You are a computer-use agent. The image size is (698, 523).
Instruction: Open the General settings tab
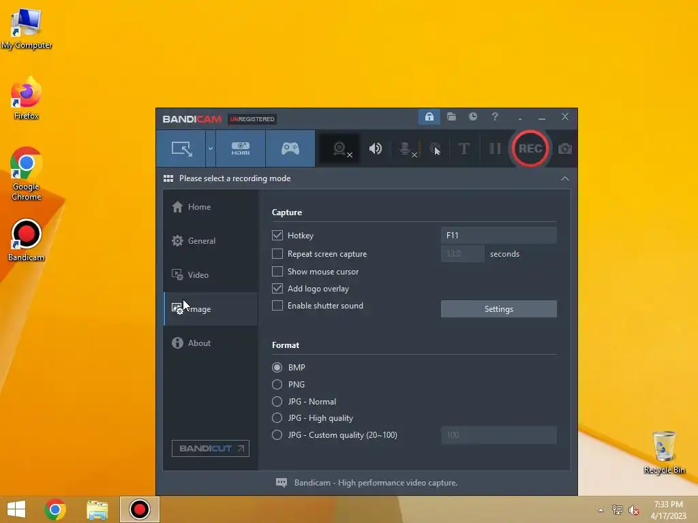211,240
